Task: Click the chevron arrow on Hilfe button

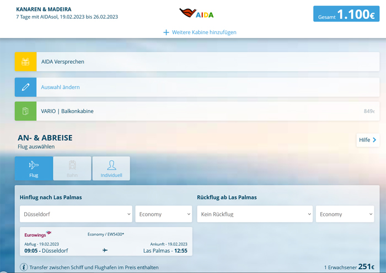Action: (374, 140)
